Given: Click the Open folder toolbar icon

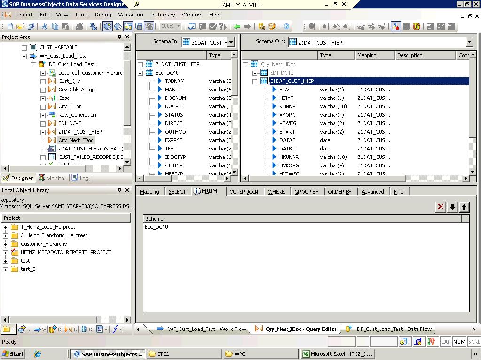Looking at the screenshot, I should tap(20, 26).
